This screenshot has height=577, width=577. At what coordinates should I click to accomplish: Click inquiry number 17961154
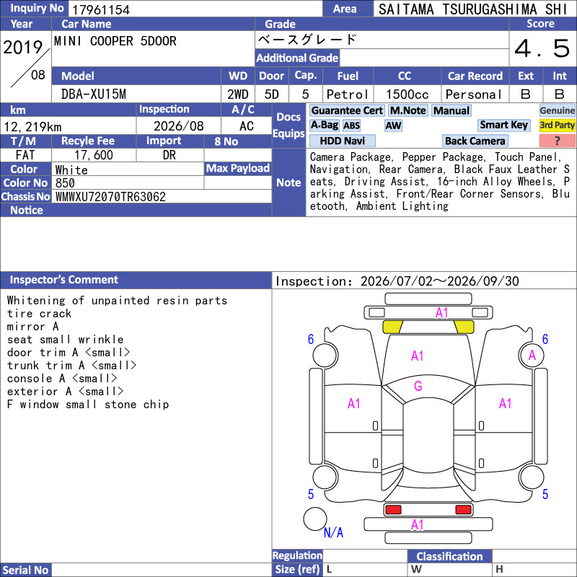pos(101,9)
